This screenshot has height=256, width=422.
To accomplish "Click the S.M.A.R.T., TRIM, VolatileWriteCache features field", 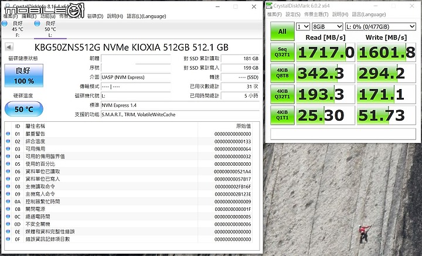I will point(180,115).
